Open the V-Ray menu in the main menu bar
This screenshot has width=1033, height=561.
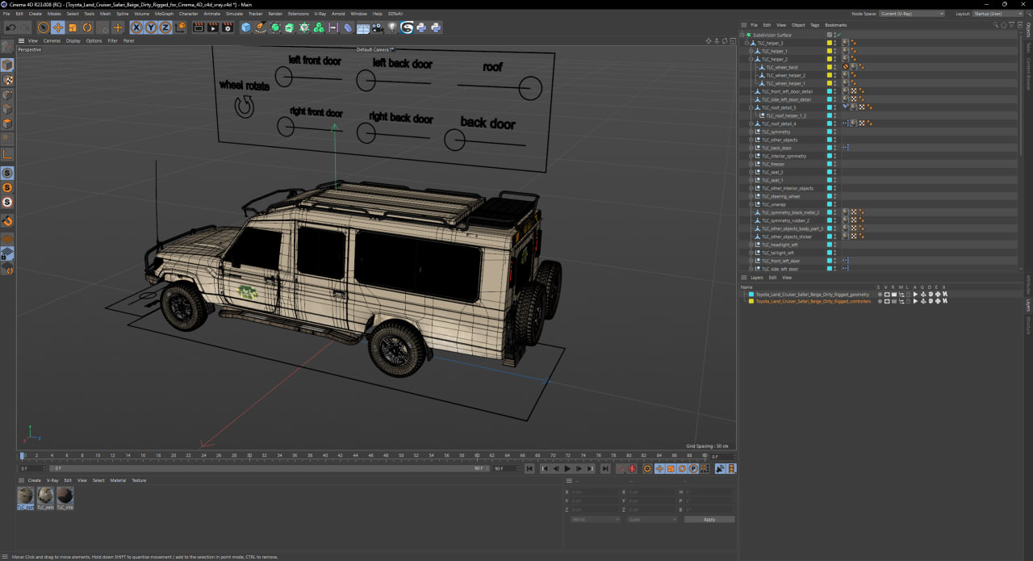pyautogui.click(x=320, y=14)
